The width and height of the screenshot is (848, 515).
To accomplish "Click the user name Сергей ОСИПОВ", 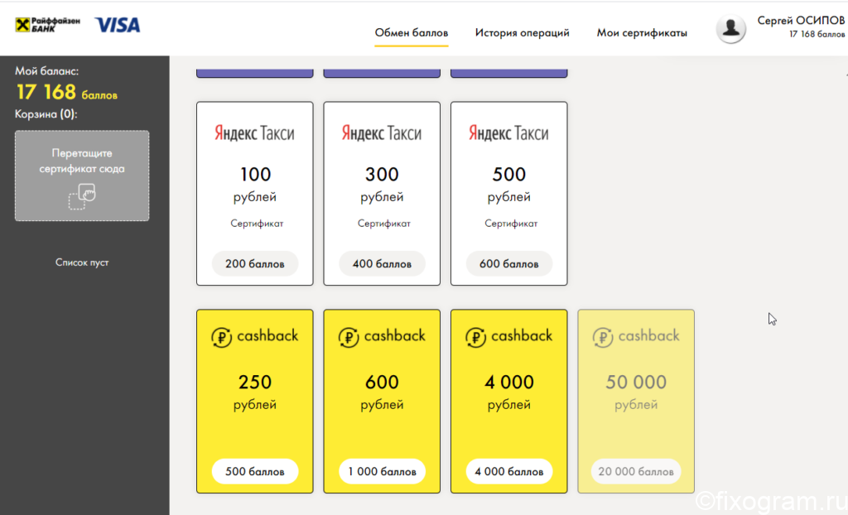I will pyautogui.click(x=801, y=21).
